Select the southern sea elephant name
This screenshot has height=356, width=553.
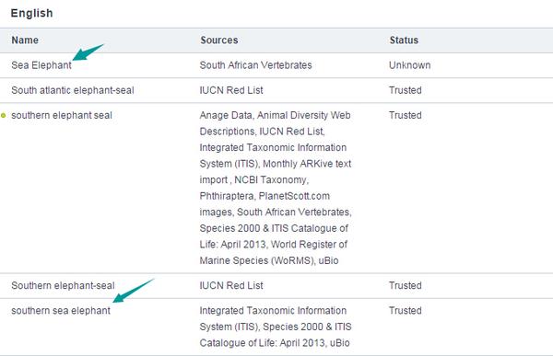click(x=61, y=311)
